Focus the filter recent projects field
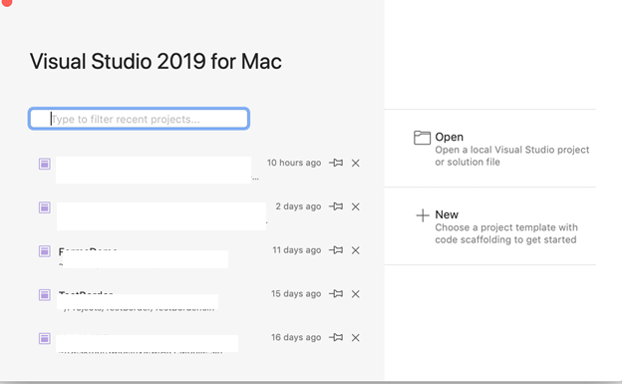Screen dimensions: 644x387 (139, 119)
